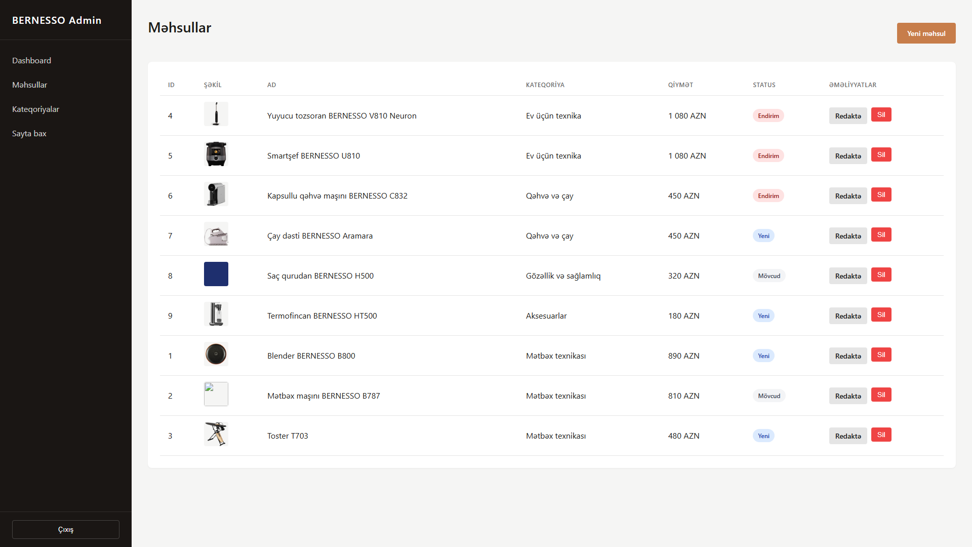The width and height of the screenshot is (972, 547).
Task: Click the Termofincan HT500 product thumbnail
Action: tap(216, 314)
